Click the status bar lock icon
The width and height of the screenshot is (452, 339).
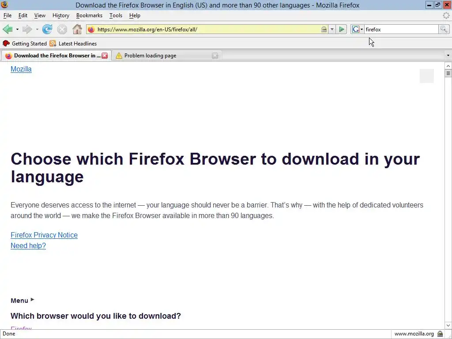tap(440, 334)
